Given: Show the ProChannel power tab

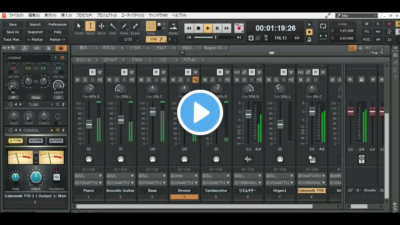Looking at the screenshot, I should [61, 48].
